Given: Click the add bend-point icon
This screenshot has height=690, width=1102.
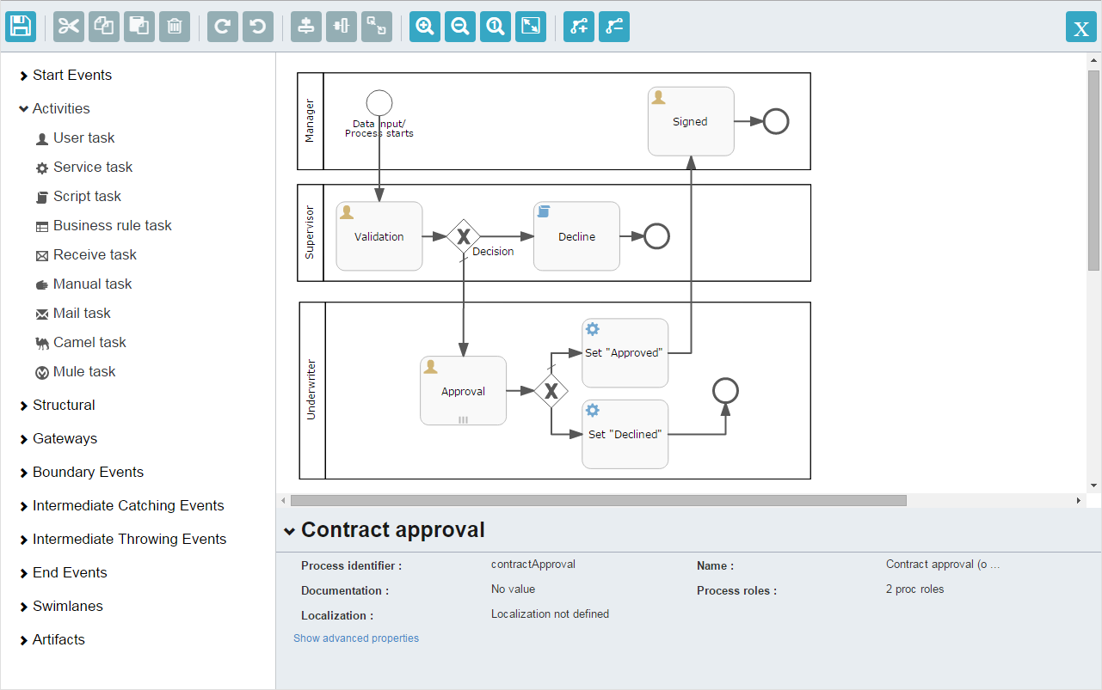Looking at the screenshot, I should point(579,27).
